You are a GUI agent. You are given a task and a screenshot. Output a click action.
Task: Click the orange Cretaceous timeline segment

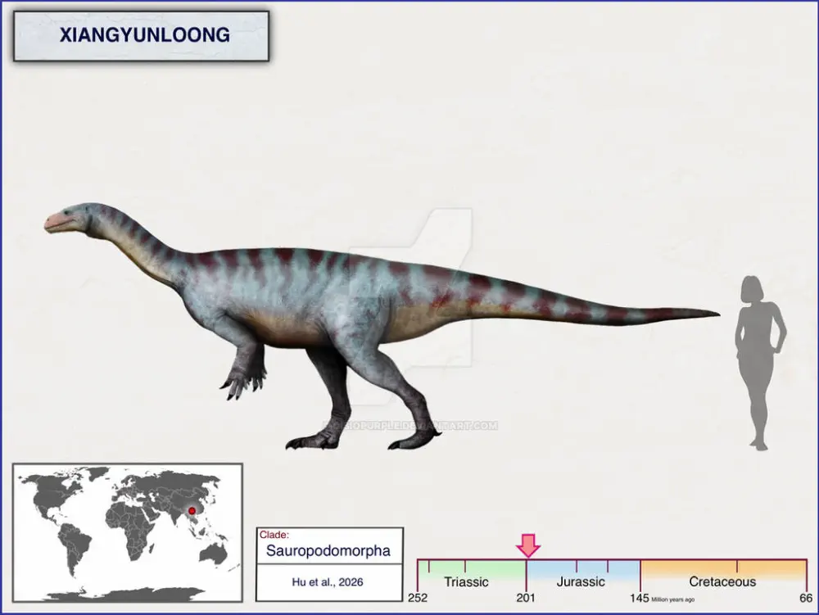[x=722, y=567]
